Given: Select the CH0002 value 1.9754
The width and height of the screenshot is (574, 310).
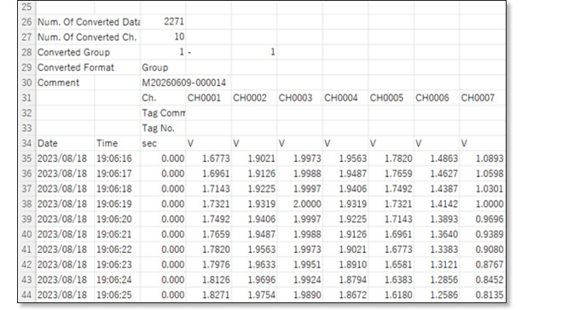Looking at the screenshot, I should click(254, 295).
